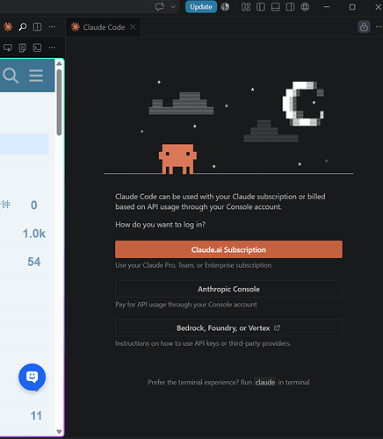Open the customize layout grid icon
The height and width of the screenshot is (439, 383).
[246, 7]
